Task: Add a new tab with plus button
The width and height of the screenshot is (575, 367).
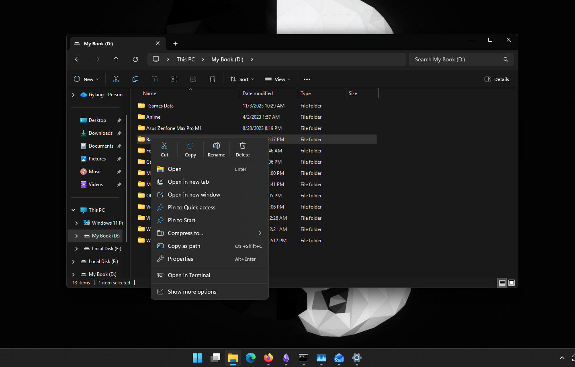Action: pyautogui.click(x=175, y=44)
